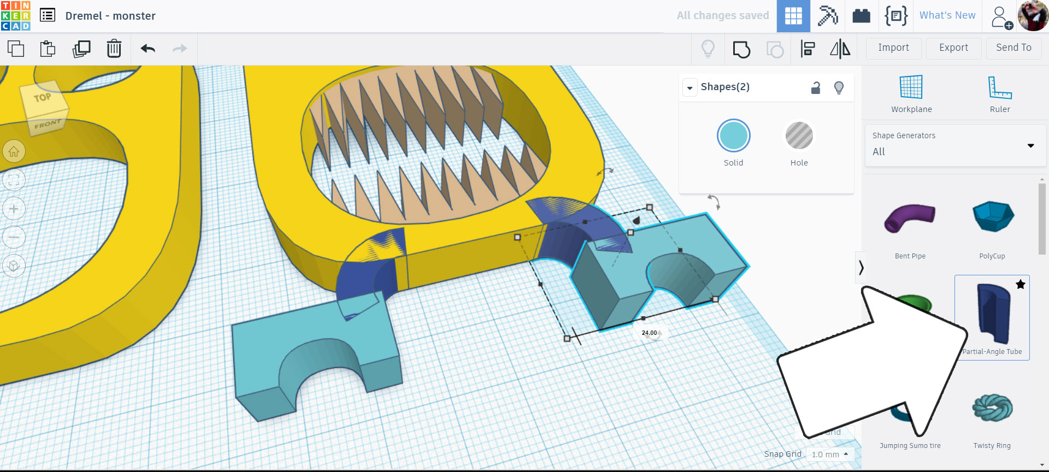Open the Shape Generators All dropdown
This screenshot has width=1049, height=472.
[955, 145]
